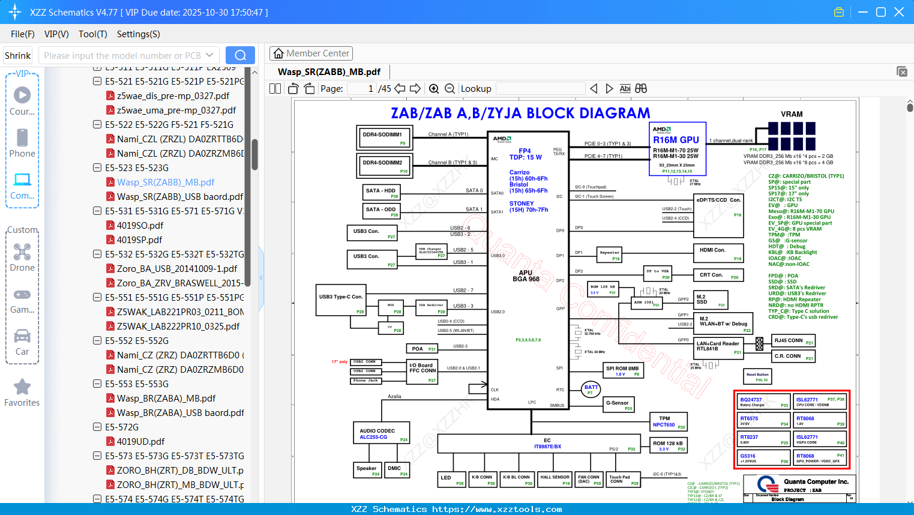
Task: Click the page number field
Action: 362,89
